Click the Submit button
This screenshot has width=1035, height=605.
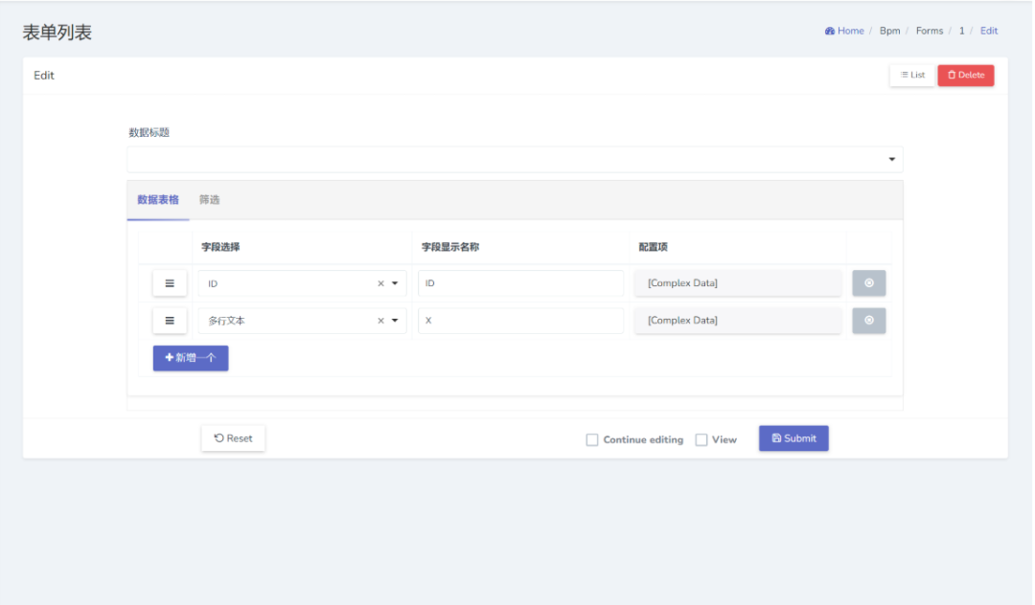(793, 438)
